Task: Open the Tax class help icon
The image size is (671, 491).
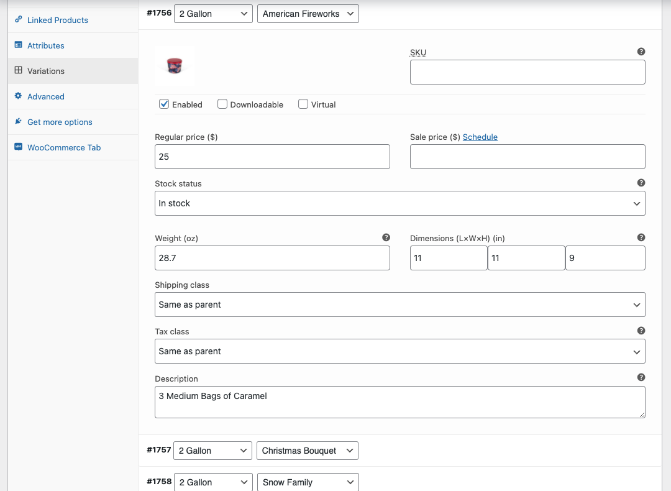Action: (641, 331)
